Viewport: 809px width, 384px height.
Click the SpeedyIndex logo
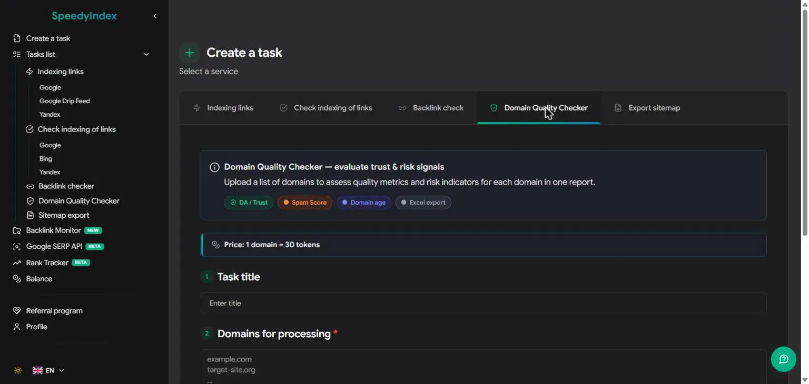84,16
